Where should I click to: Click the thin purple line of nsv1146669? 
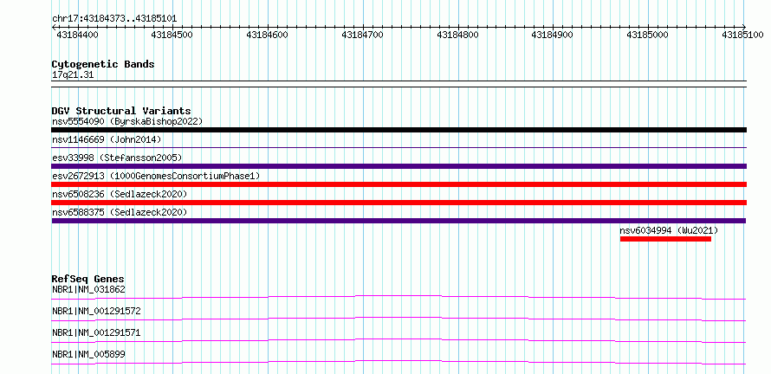pyautogui.click(x=398, y=147)
